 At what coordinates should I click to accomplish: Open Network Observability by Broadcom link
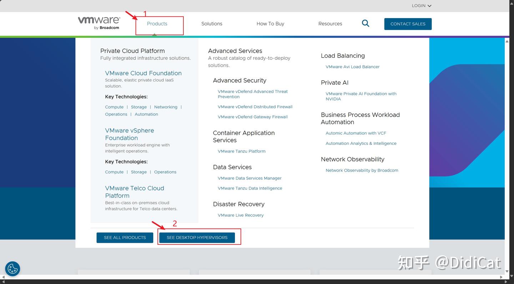(362, 170)
